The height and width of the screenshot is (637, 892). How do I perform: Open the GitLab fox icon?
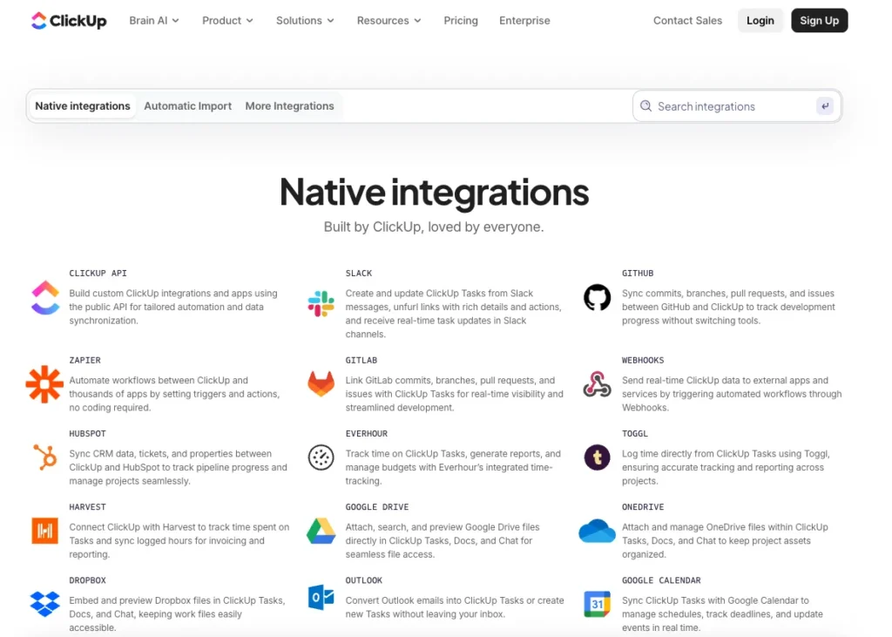[x=321, y=384]
